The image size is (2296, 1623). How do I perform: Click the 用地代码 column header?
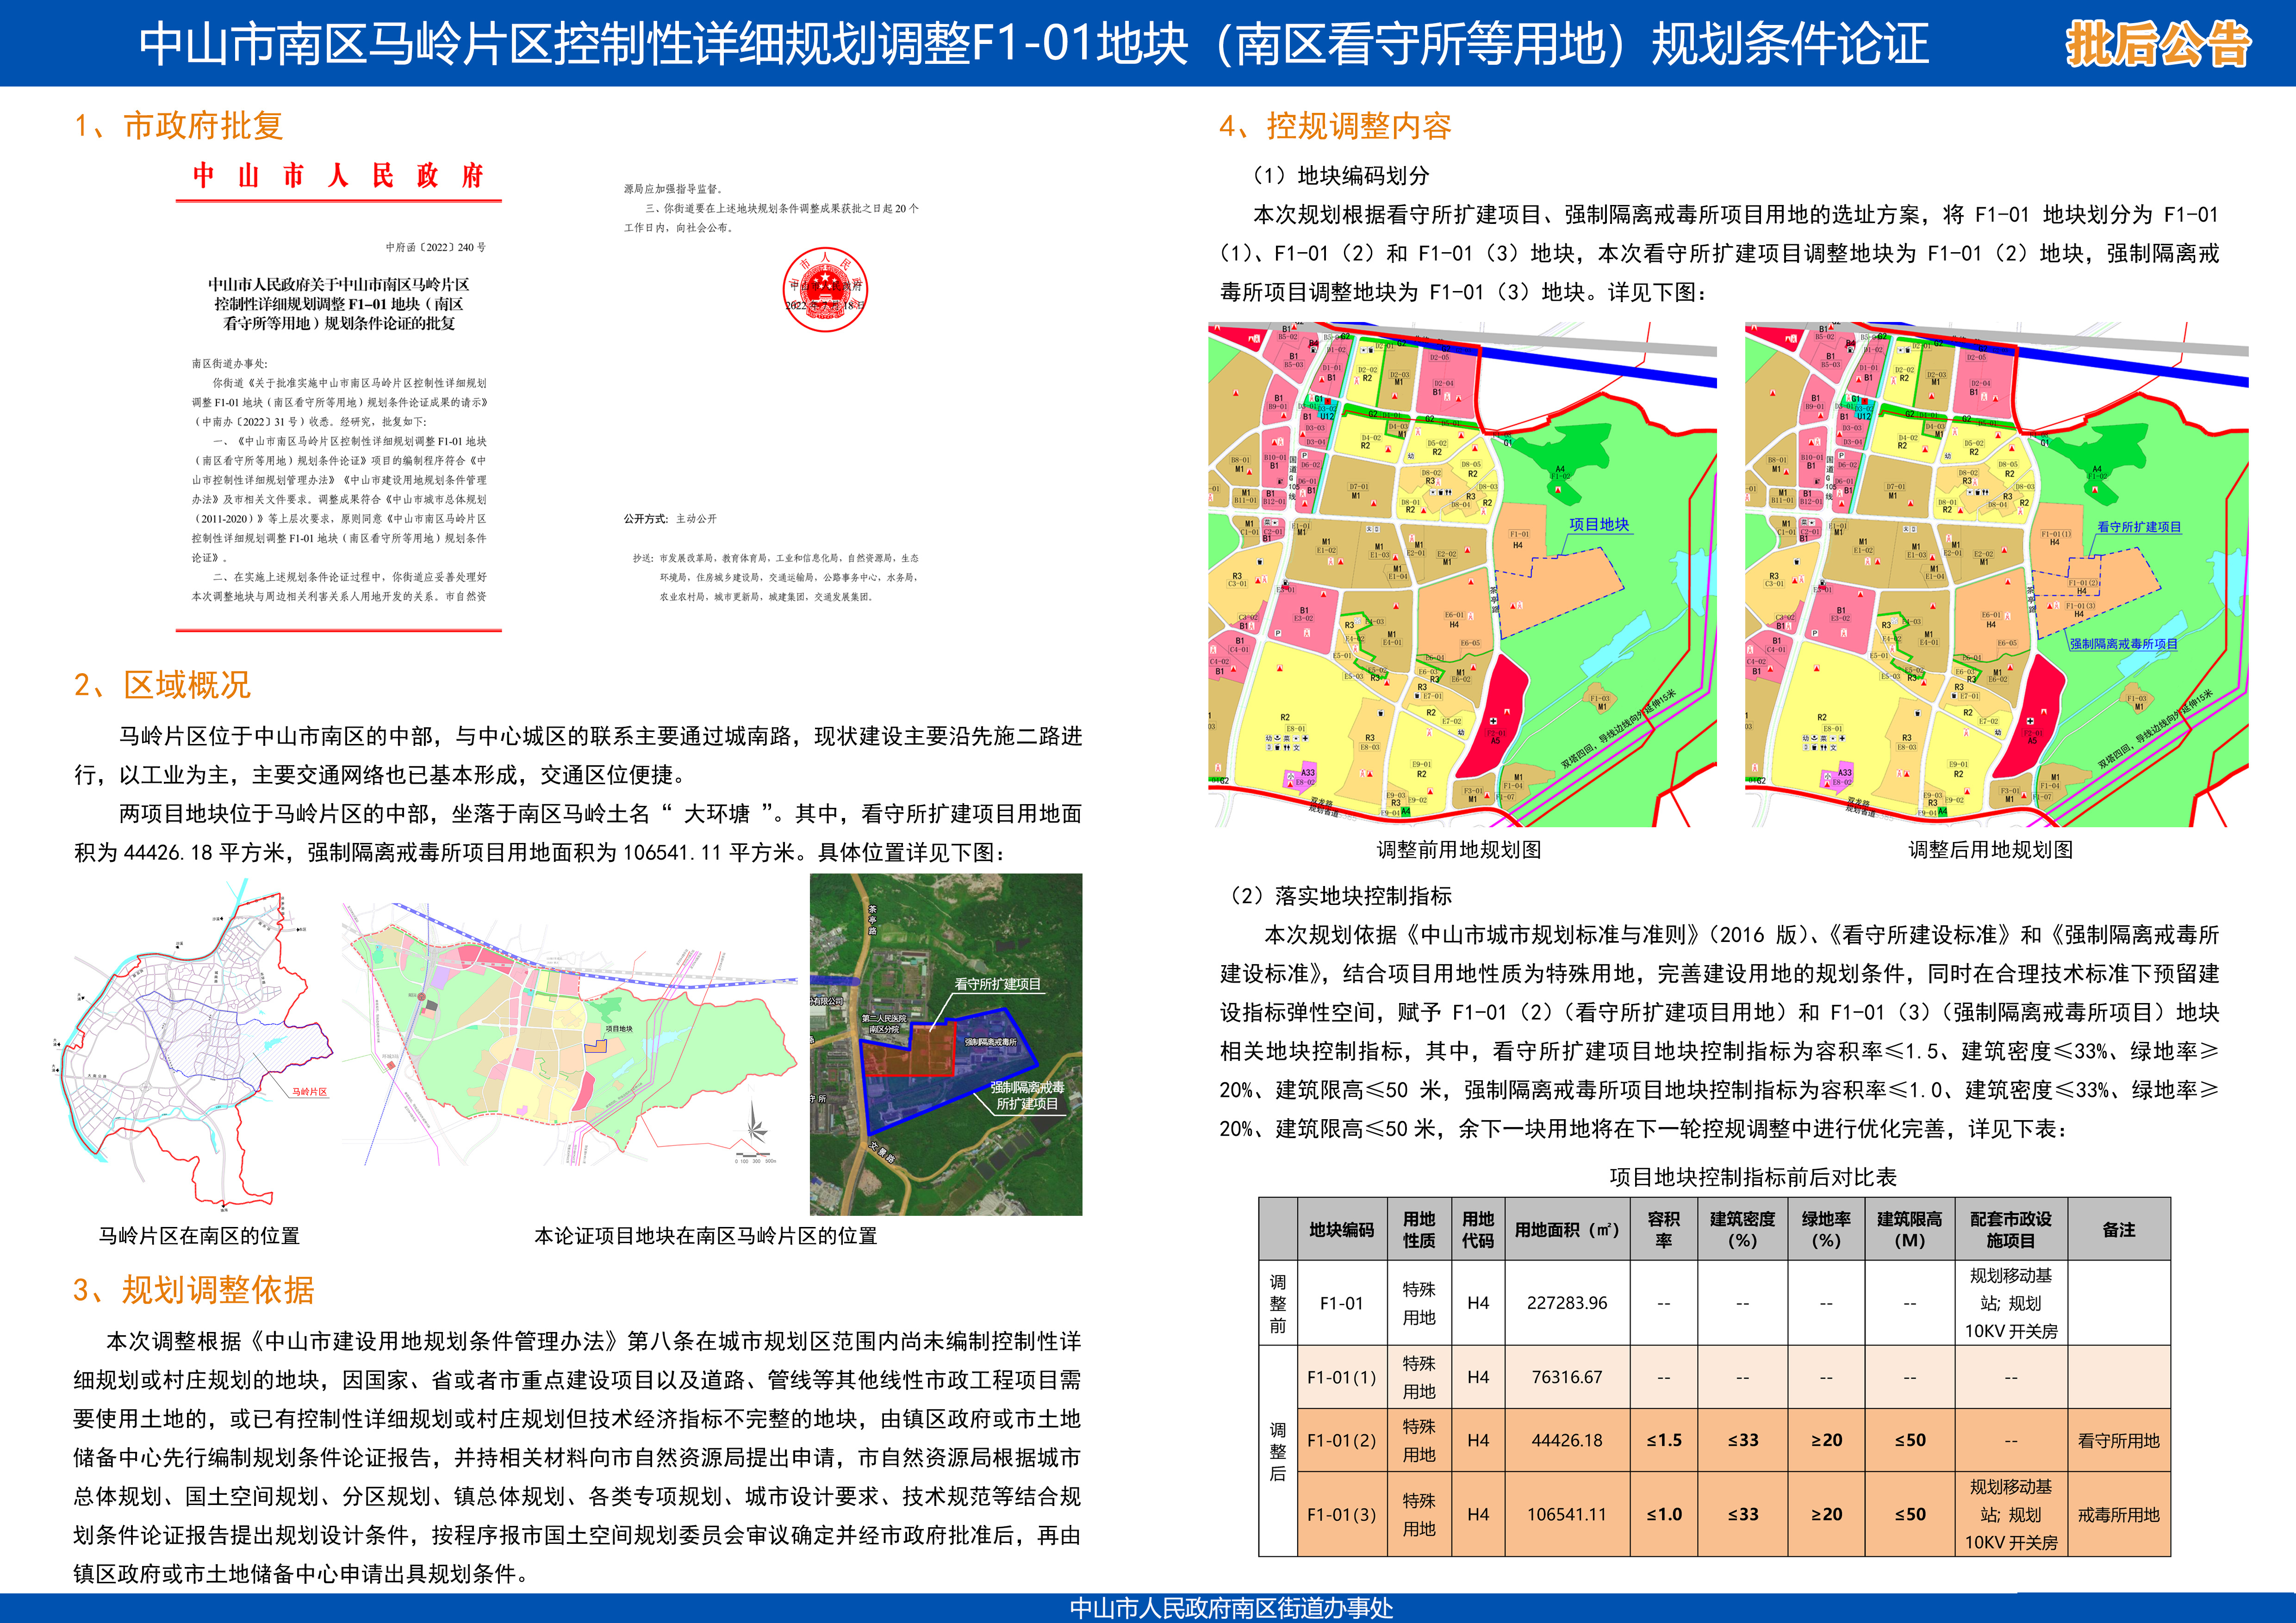[1478, 1230]
